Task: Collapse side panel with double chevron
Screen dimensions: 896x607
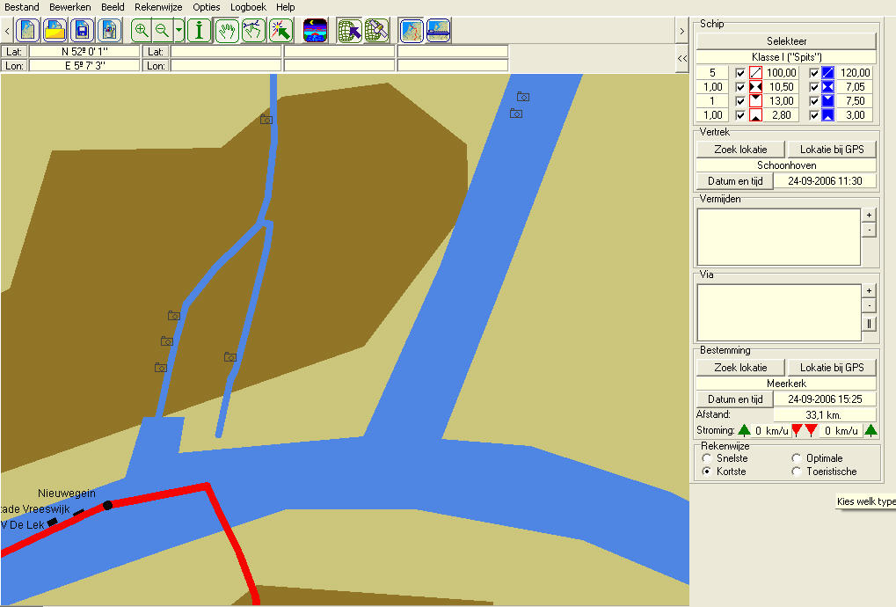Action: 682,58
